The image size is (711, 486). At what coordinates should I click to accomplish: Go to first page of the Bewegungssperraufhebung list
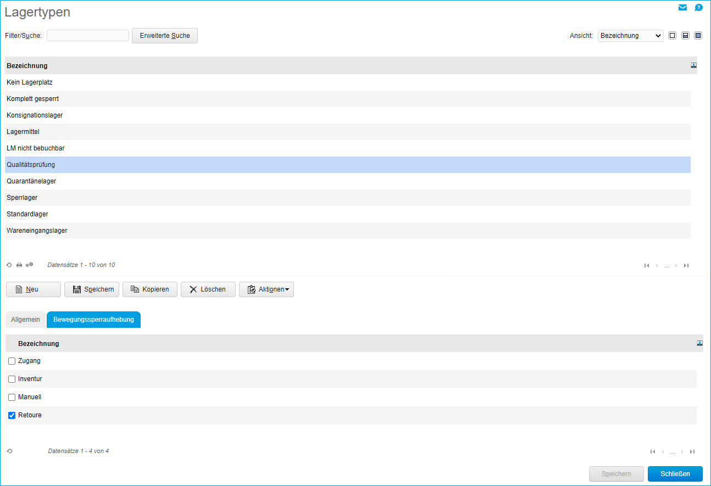[x=653, y=452]
